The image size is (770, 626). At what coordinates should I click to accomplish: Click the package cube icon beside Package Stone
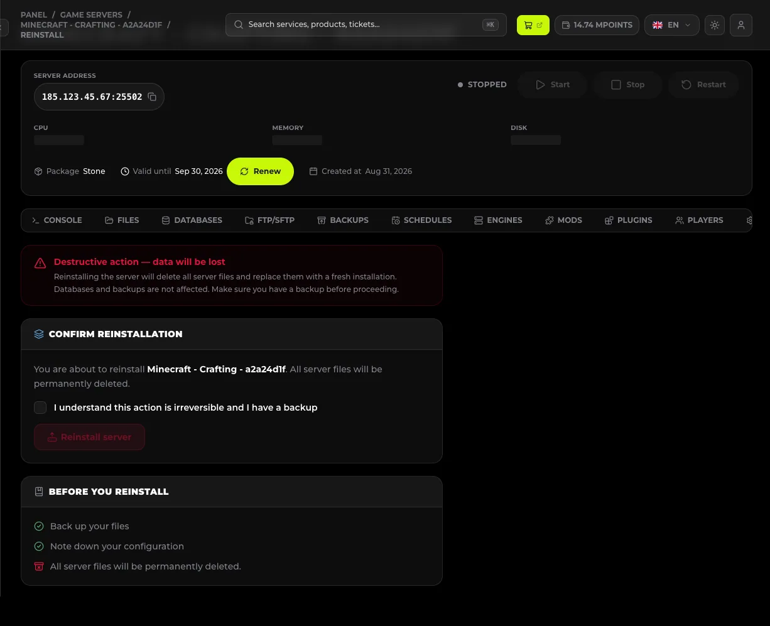click(x=38, y=171)
